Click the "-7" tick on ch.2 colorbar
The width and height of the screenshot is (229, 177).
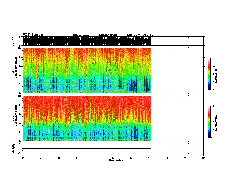[213, 138]
